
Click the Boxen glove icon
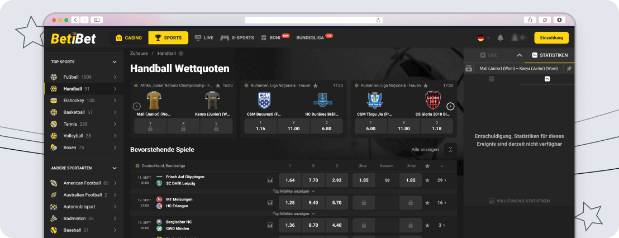coord(54,147)
